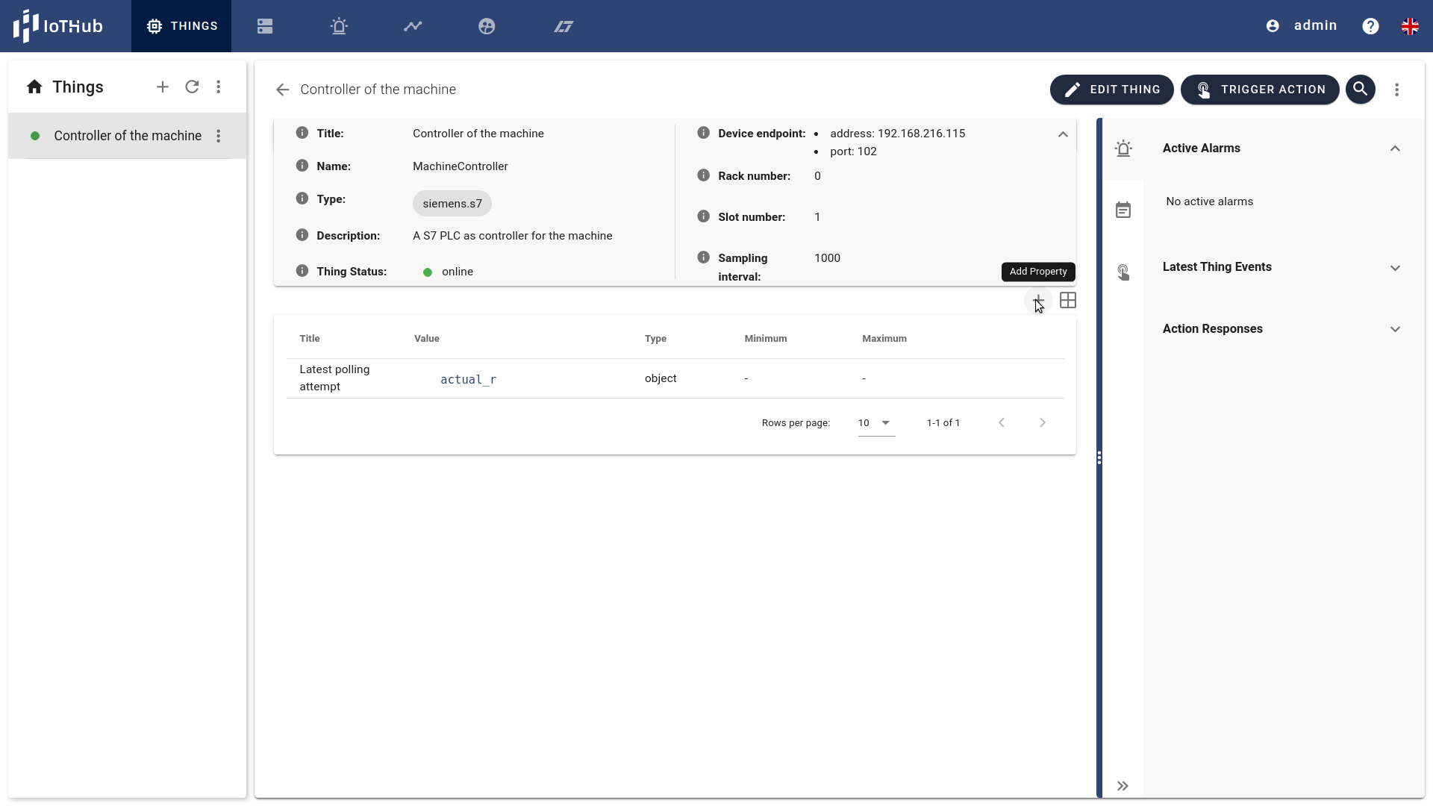Click the Add Property plus icon
The height and width of the screenshot is (806, 1433).
[1038, 301]
